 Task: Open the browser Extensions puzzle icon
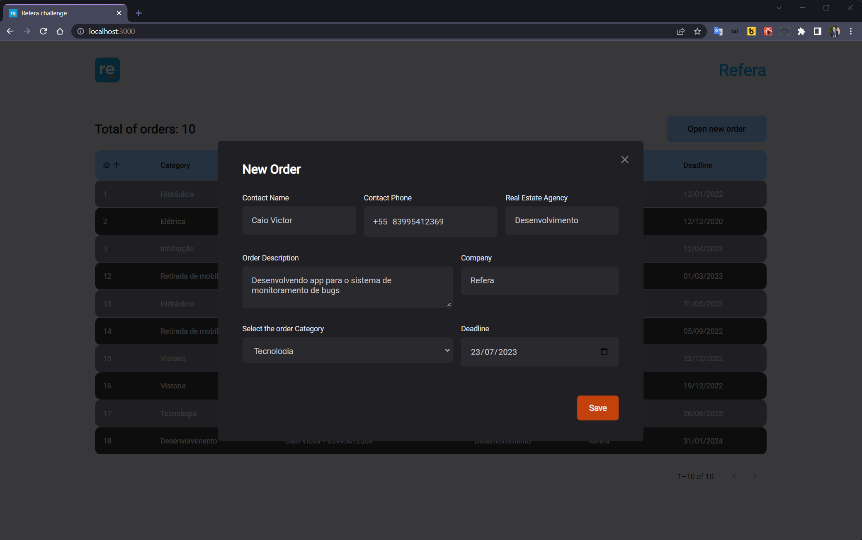(x=801, y=31)
